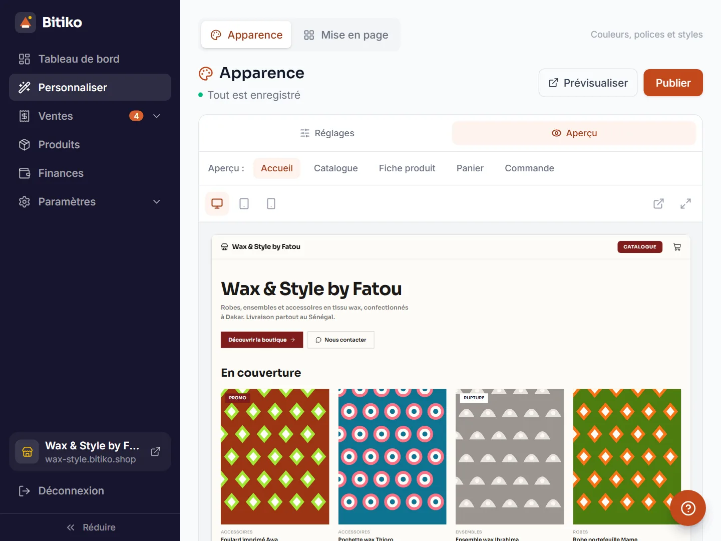Select mobile preview device icon
The width and height of the screenshot is (721, 541).
(x=271, y=204)
